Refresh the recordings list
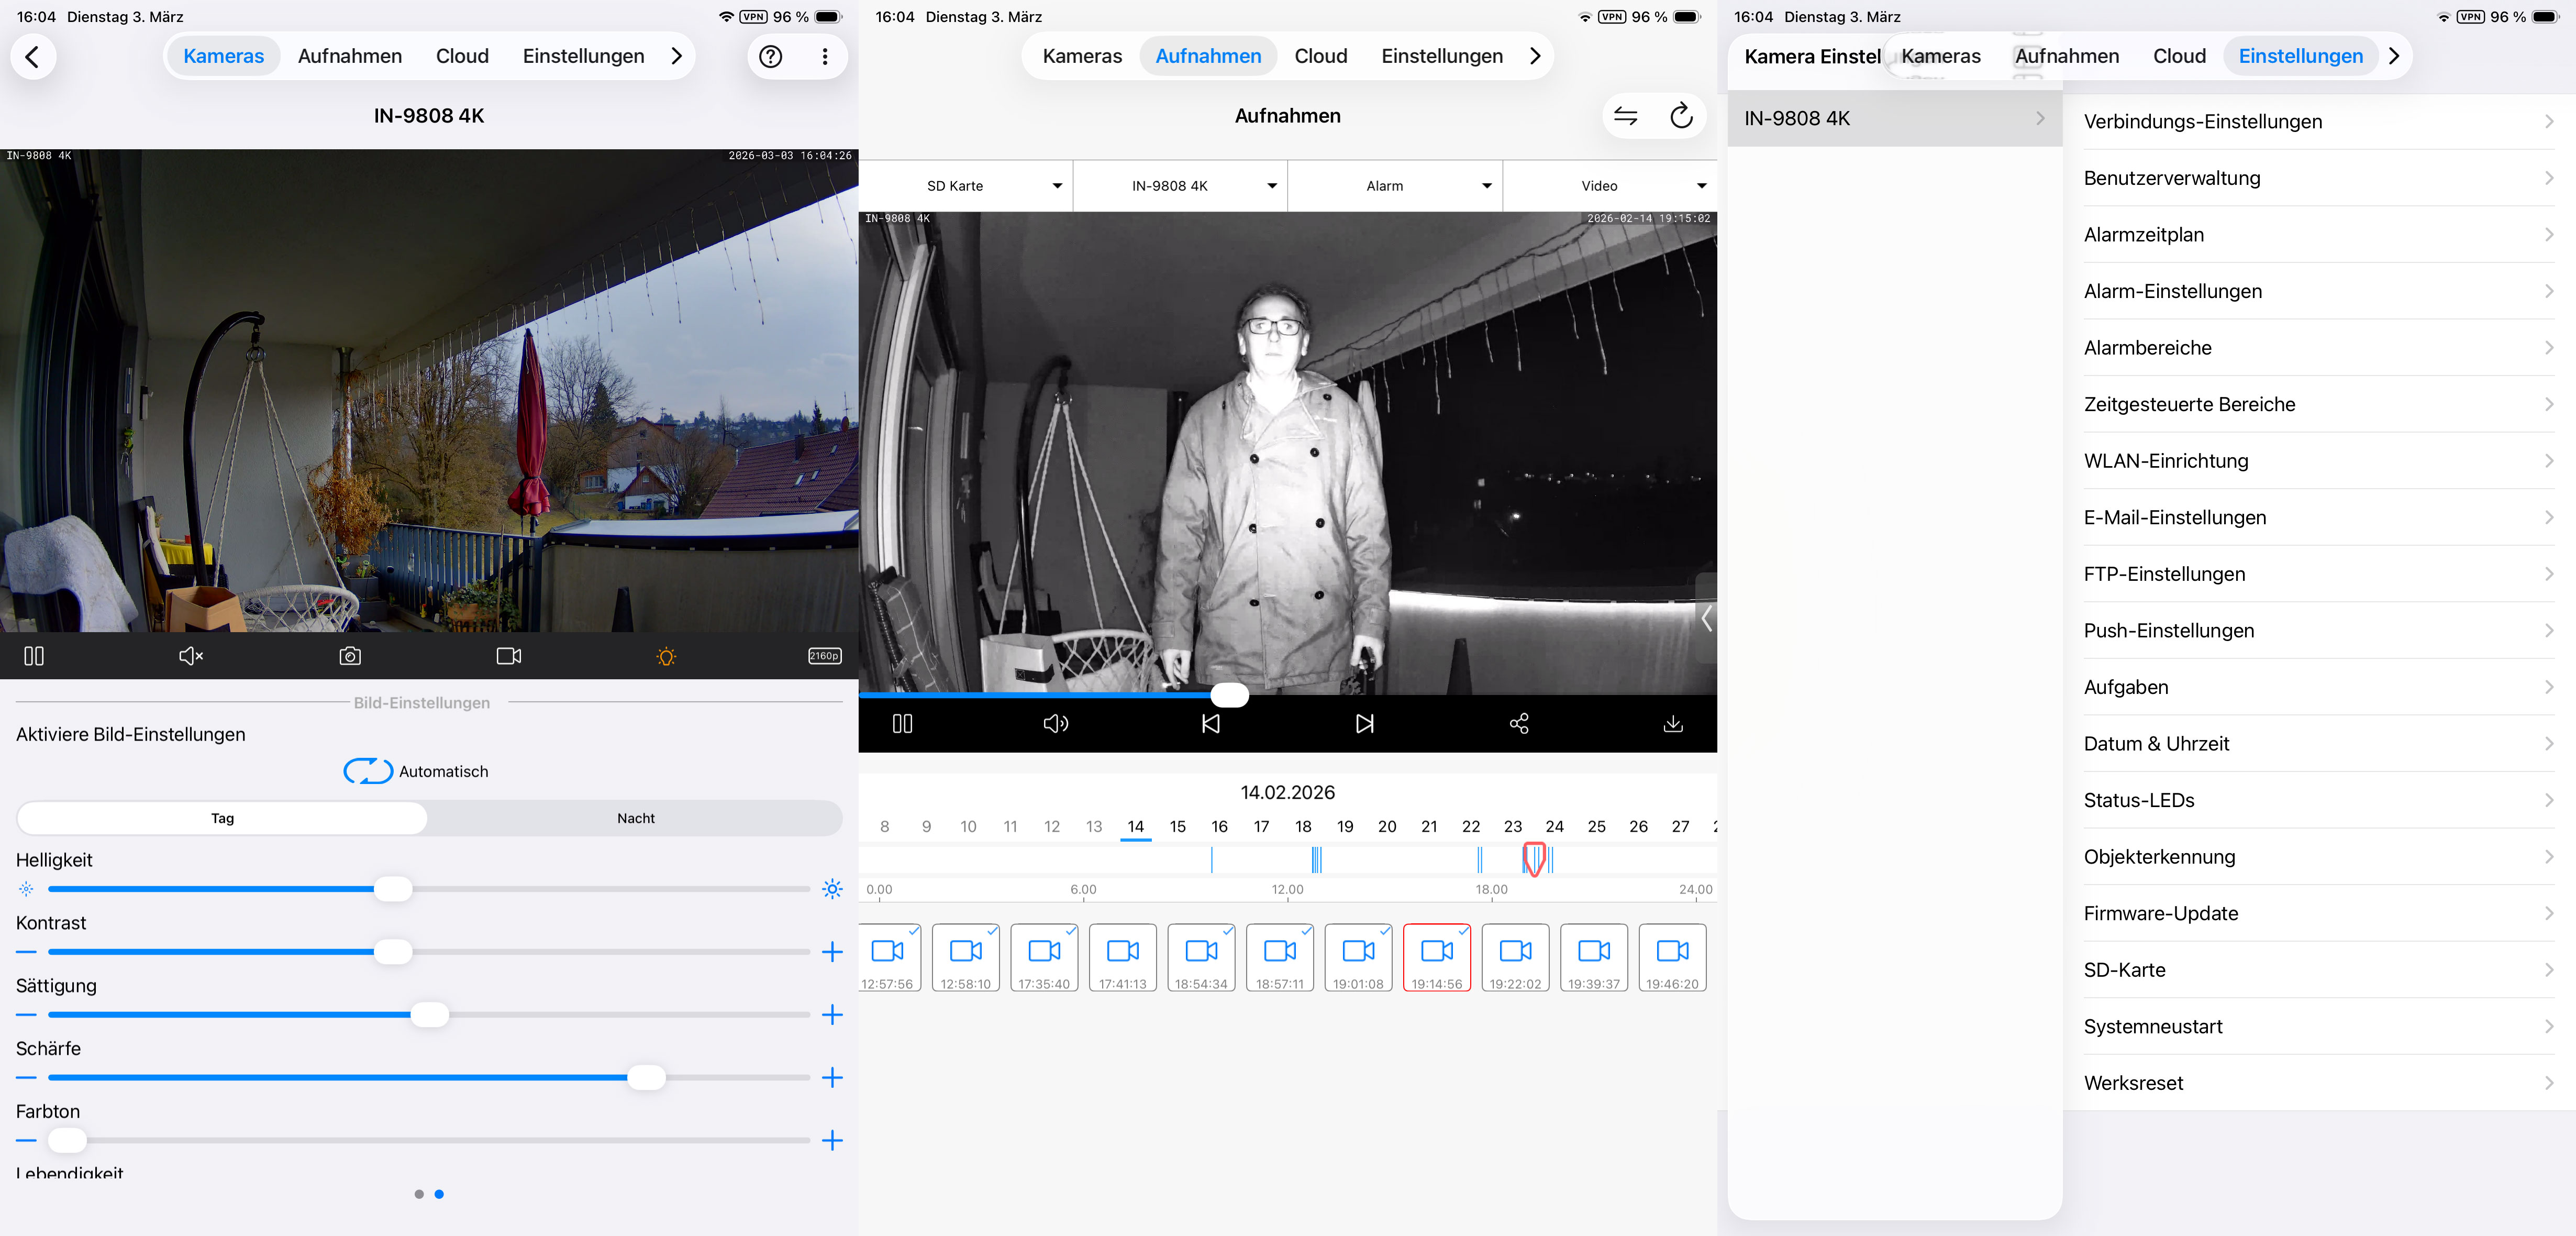The image size is (2576, 1236). pyautogui.click(x=1681, y=116)
